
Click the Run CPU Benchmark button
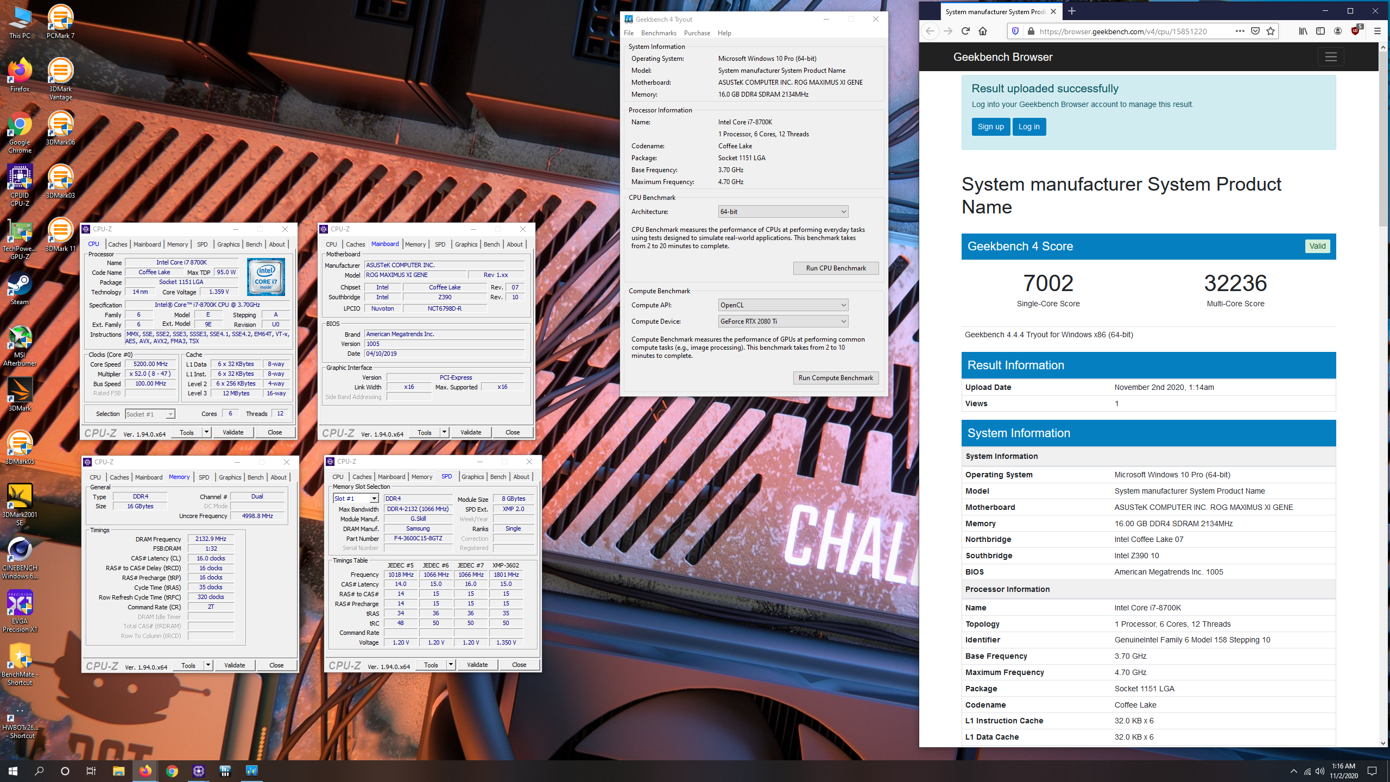pos(836,268)
